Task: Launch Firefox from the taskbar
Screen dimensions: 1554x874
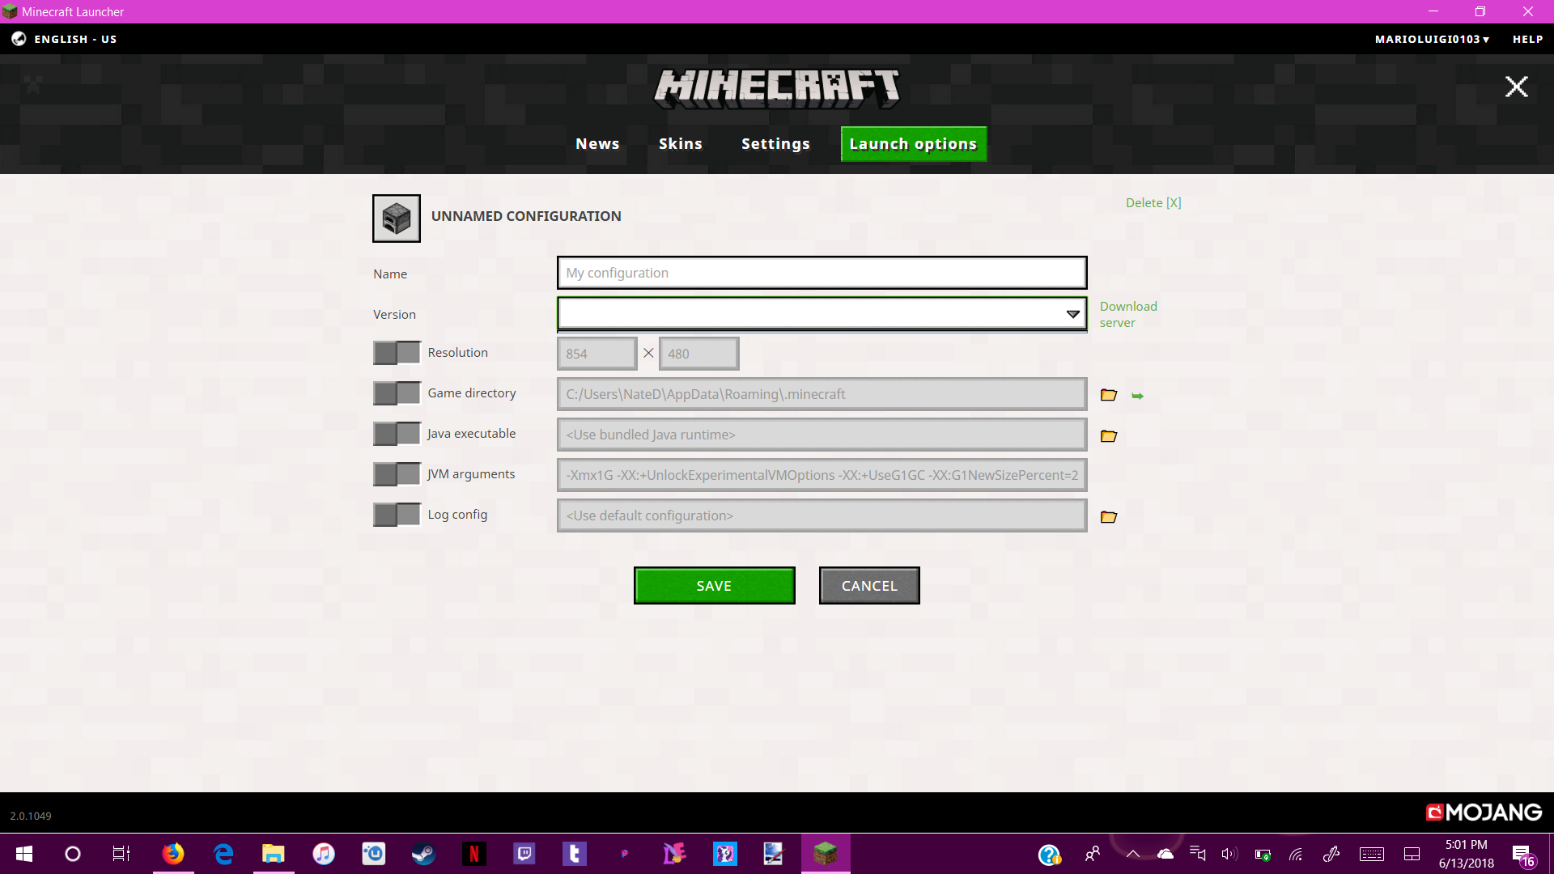Action: click(x=172, y=854)
